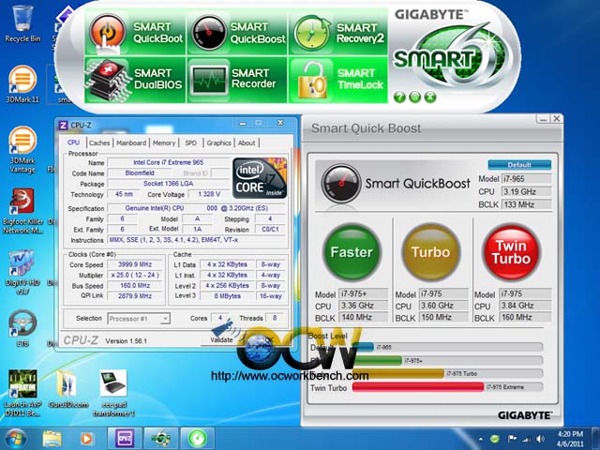The height and width of the screenshot is (450, 600).
Task: Switch to SPD tab in CPU-Z
Action: click(190, 143)
